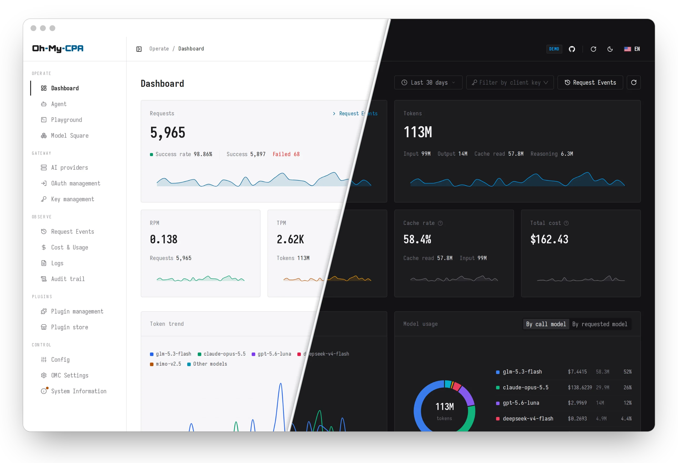The image size is (678, 463).
Task: Open the Filter by client key dropdown
Action: pos(510,83)
